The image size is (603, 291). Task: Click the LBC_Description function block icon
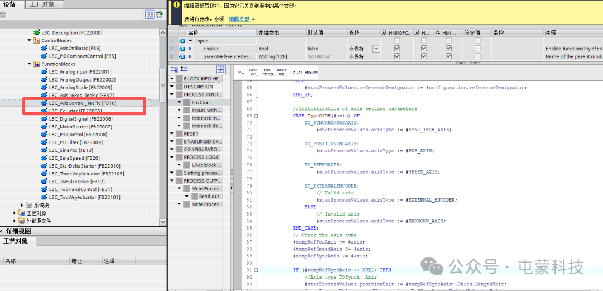(x=37, y=32)
